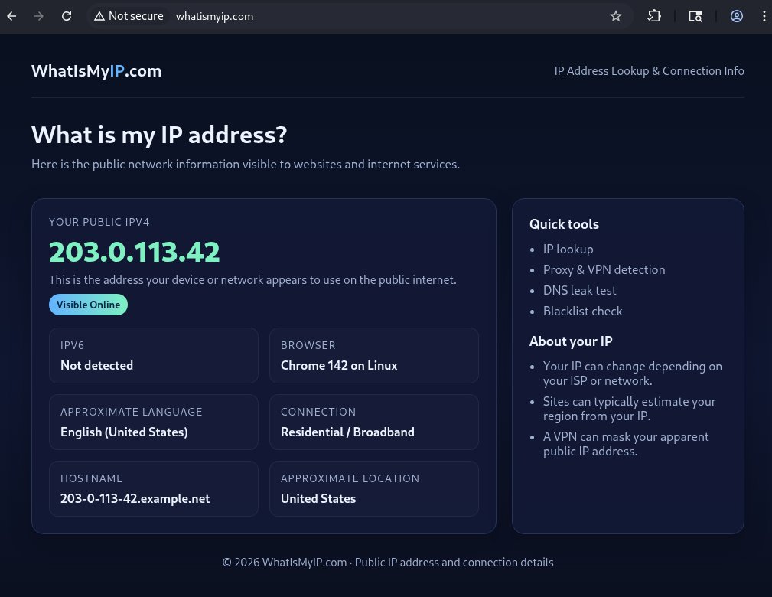772x597 pixels.
Task: Open the tab search icon in toolbar
Action: click(695, 16)
